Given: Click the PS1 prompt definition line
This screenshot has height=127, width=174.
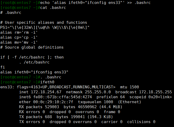Looking at the screenshot, I should 45,27.
